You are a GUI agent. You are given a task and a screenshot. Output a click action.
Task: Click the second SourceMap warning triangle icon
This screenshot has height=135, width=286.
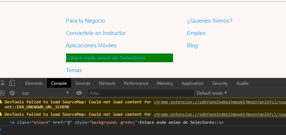pyautogui.click(x=1, y=114)
